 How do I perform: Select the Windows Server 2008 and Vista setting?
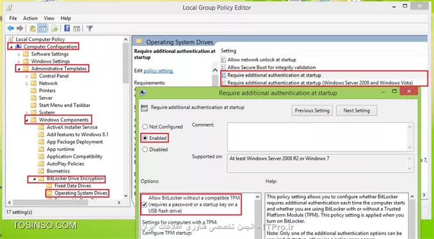tap(320, 82)
